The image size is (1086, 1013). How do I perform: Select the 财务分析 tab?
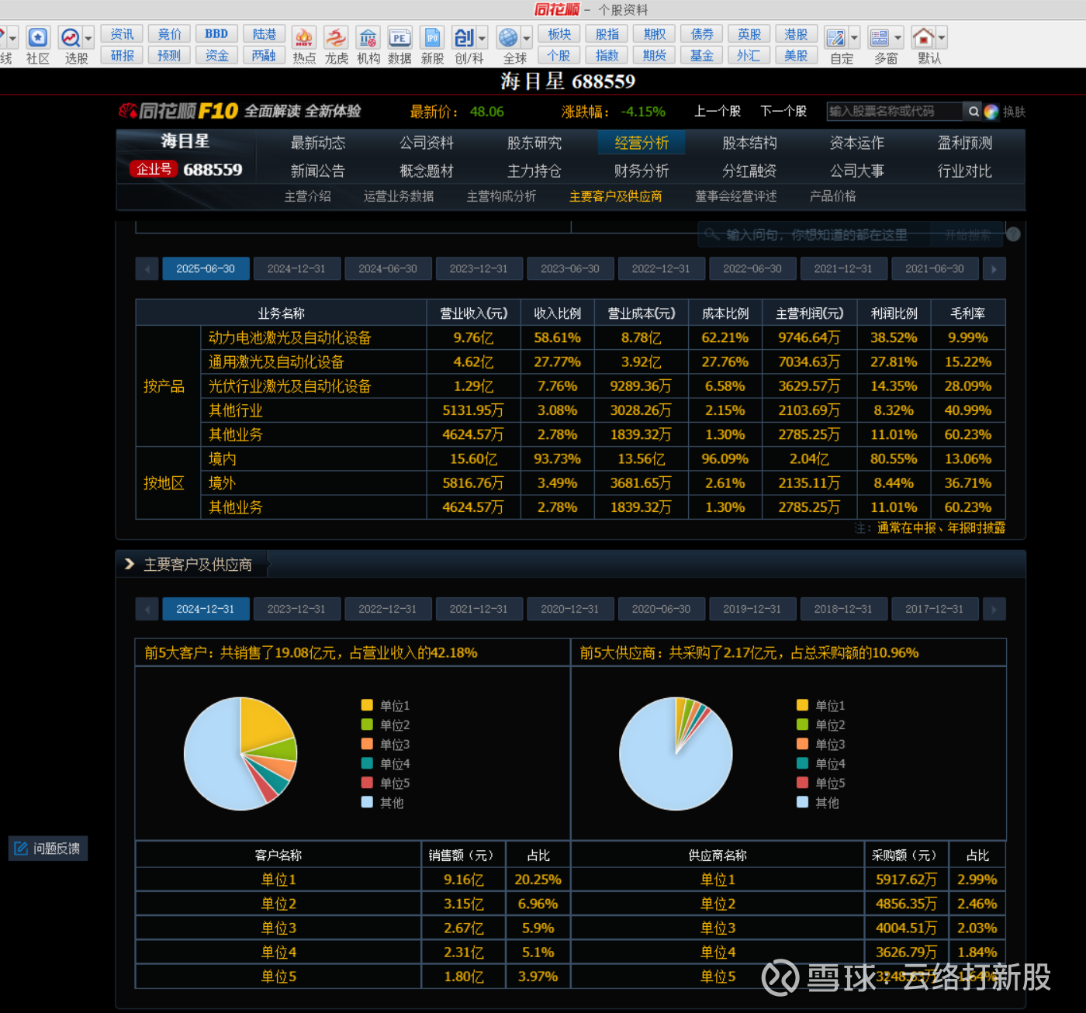pos(642,171)
